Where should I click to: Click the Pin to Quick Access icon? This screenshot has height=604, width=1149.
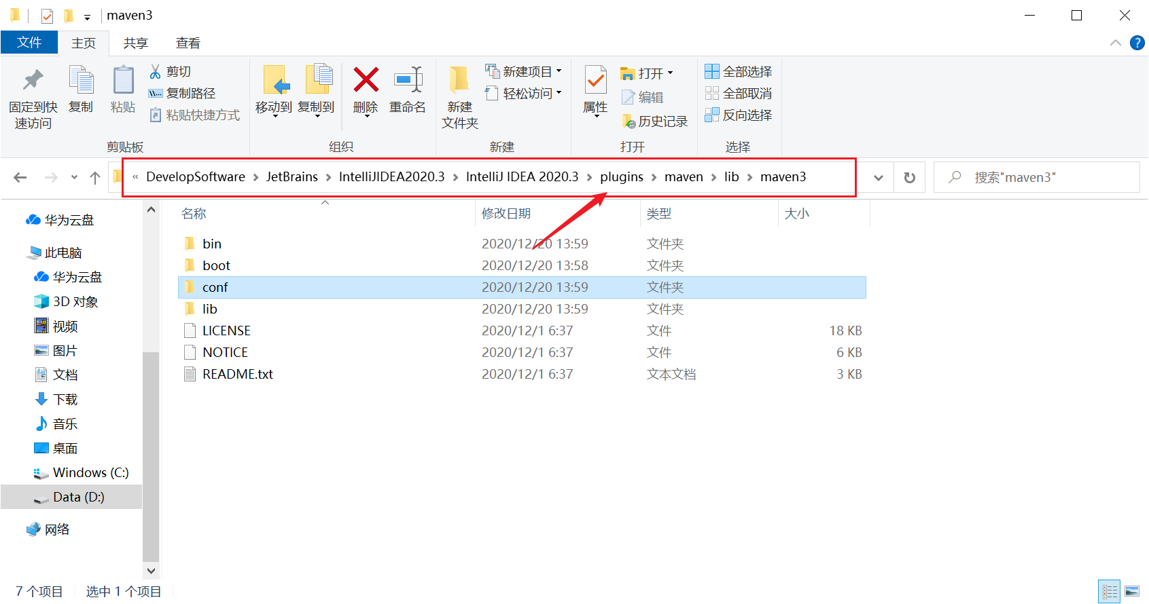(x=33, y=80)
